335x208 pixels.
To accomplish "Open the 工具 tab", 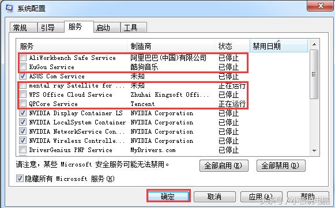I will 134,28.
